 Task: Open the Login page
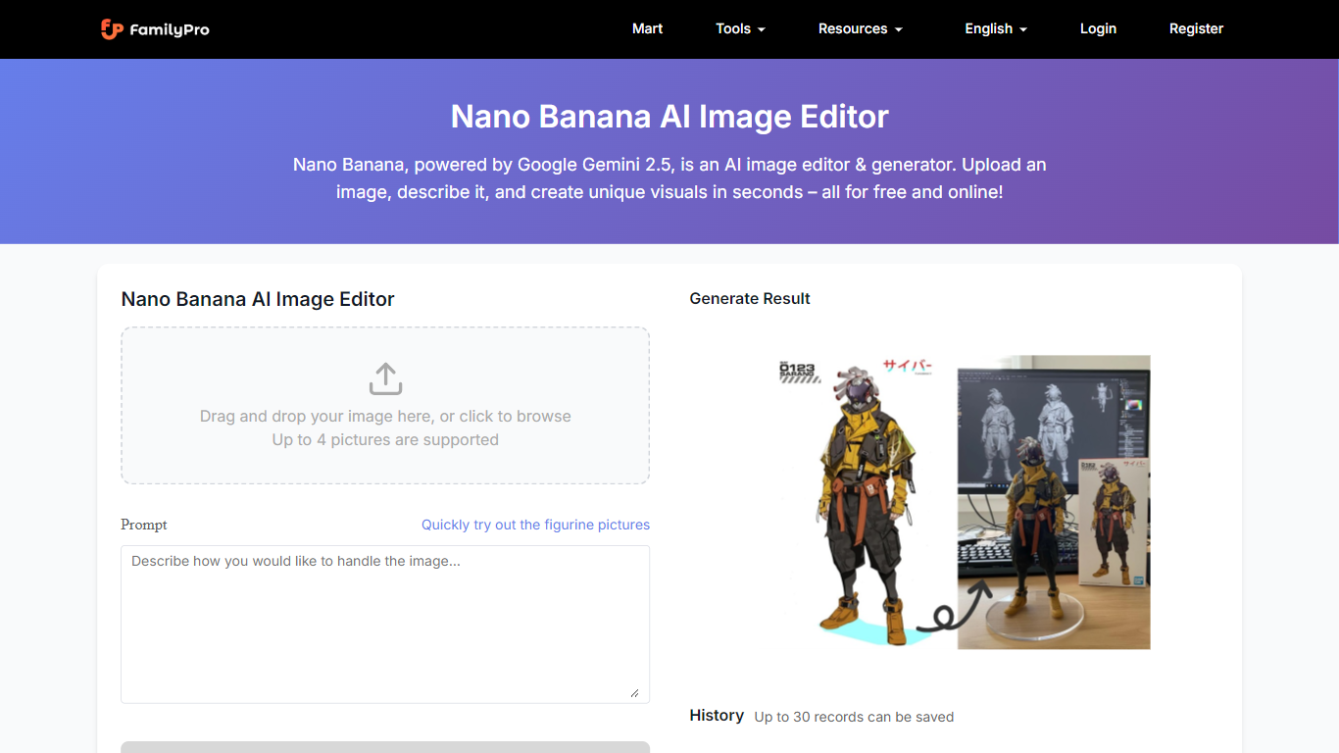pyautogui.click(x=1098, y=29)
